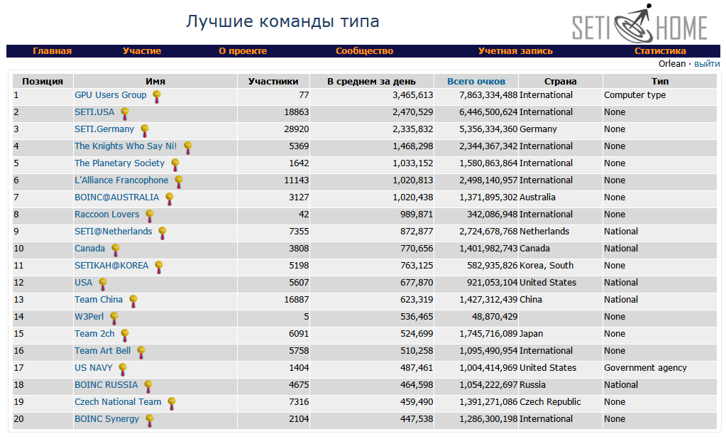This screenshot has height=439, width=726.
Task: Click the Участники column header
Action: coord(273,82)
